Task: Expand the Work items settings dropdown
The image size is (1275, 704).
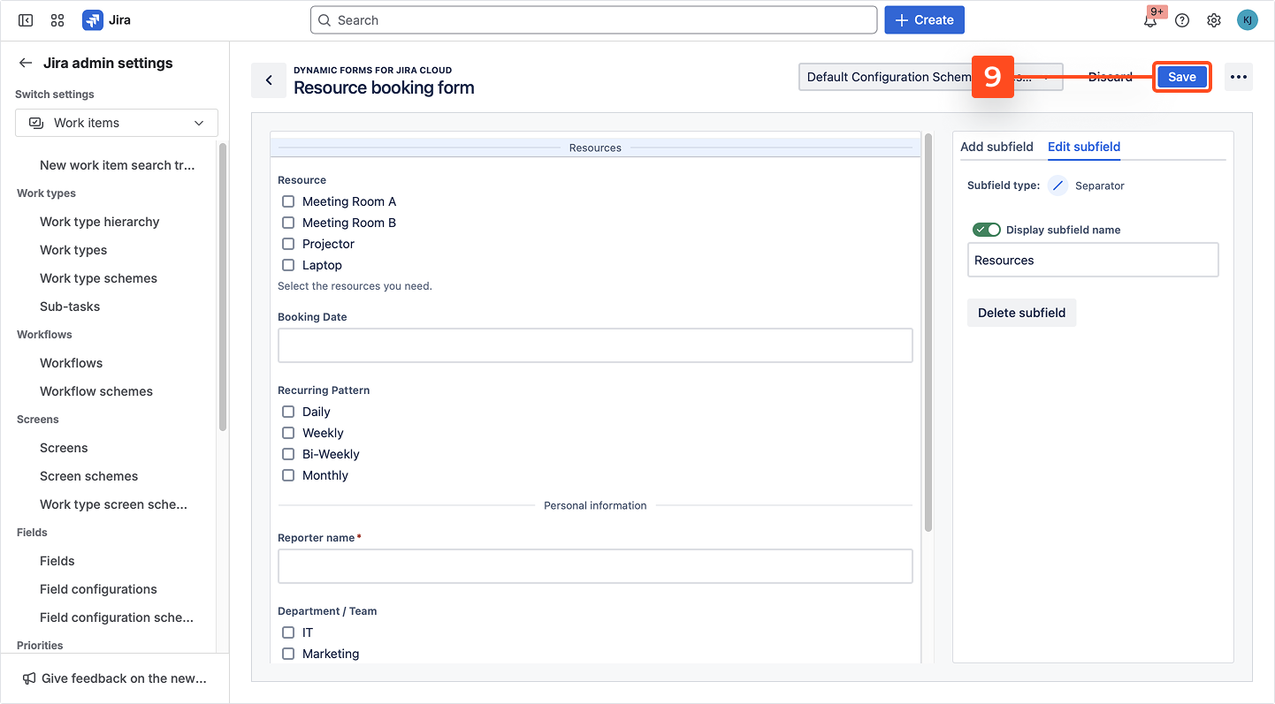Action: (x=117, y=123)
